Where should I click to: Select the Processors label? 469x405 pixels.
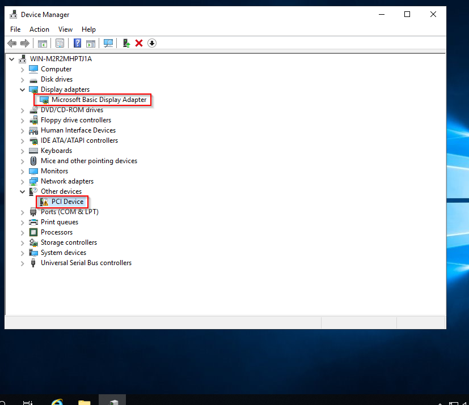[57, 232]
